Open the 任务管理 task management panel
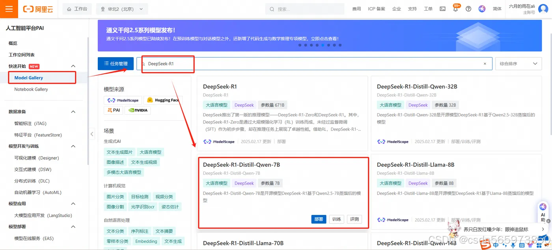 click(115, 63)
